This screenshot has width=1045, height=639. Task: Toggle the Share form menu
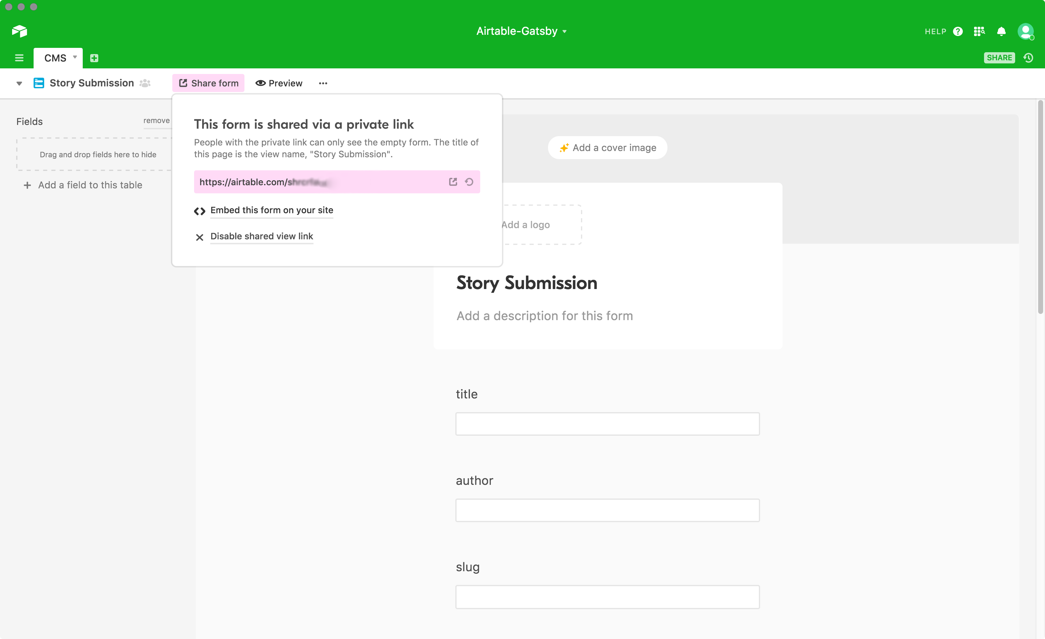tap(208, 83)
